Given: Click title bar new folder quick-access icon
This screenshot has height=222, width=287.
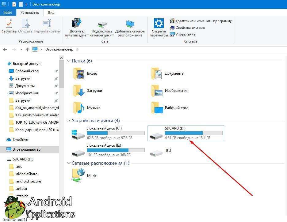Looking at the screenshot, I should click(21, 4).
